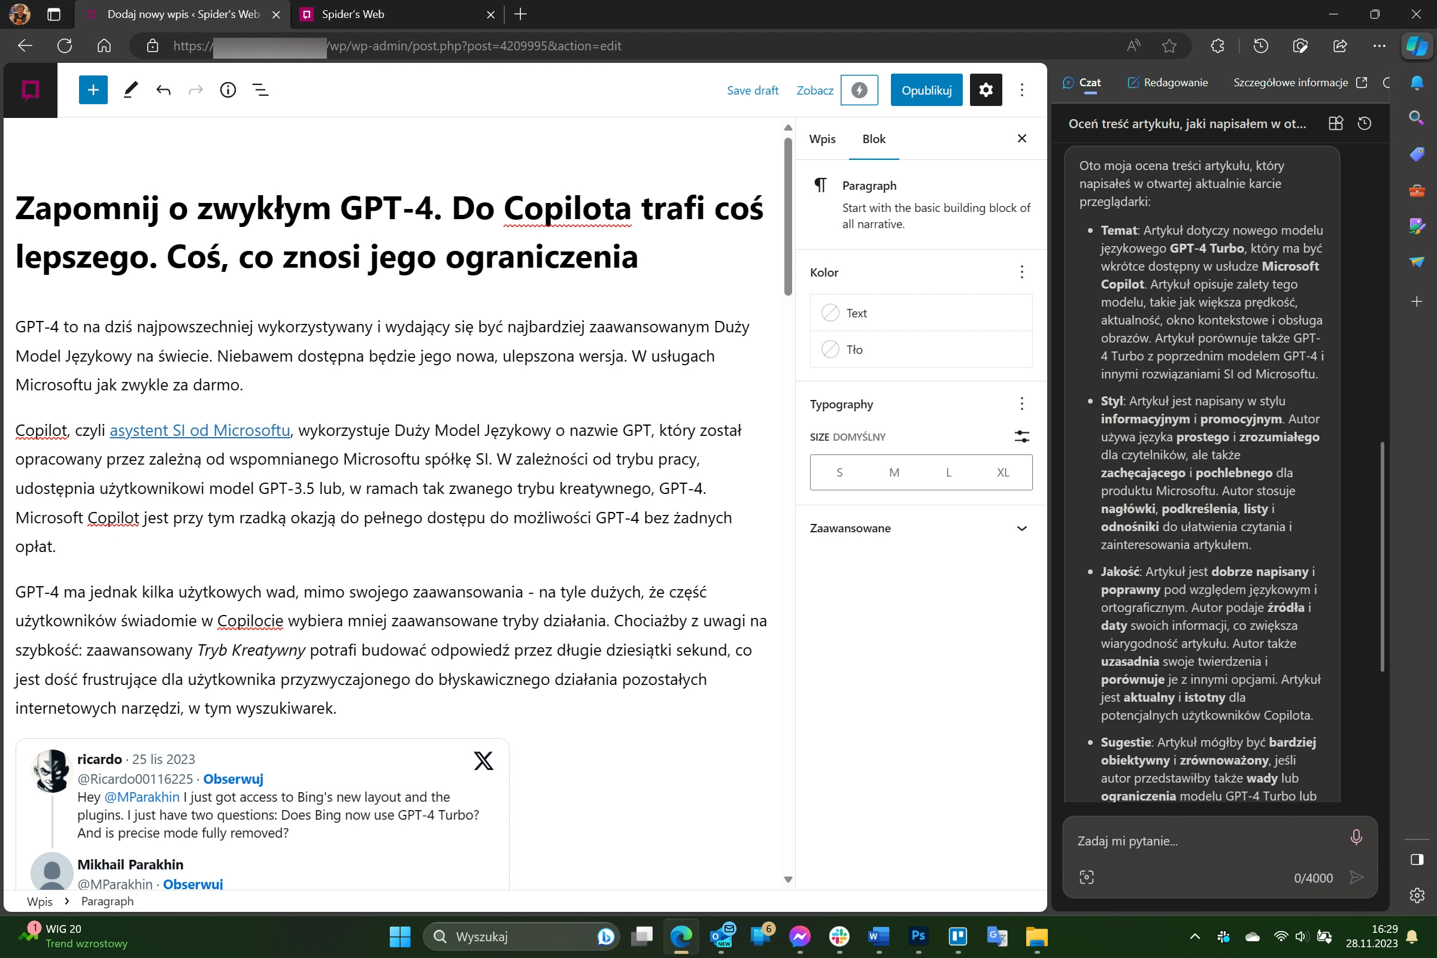The width and height of the screenshot is (1437, 958).
Task: Refresh the page in Edge
Action: pos(65,46)
